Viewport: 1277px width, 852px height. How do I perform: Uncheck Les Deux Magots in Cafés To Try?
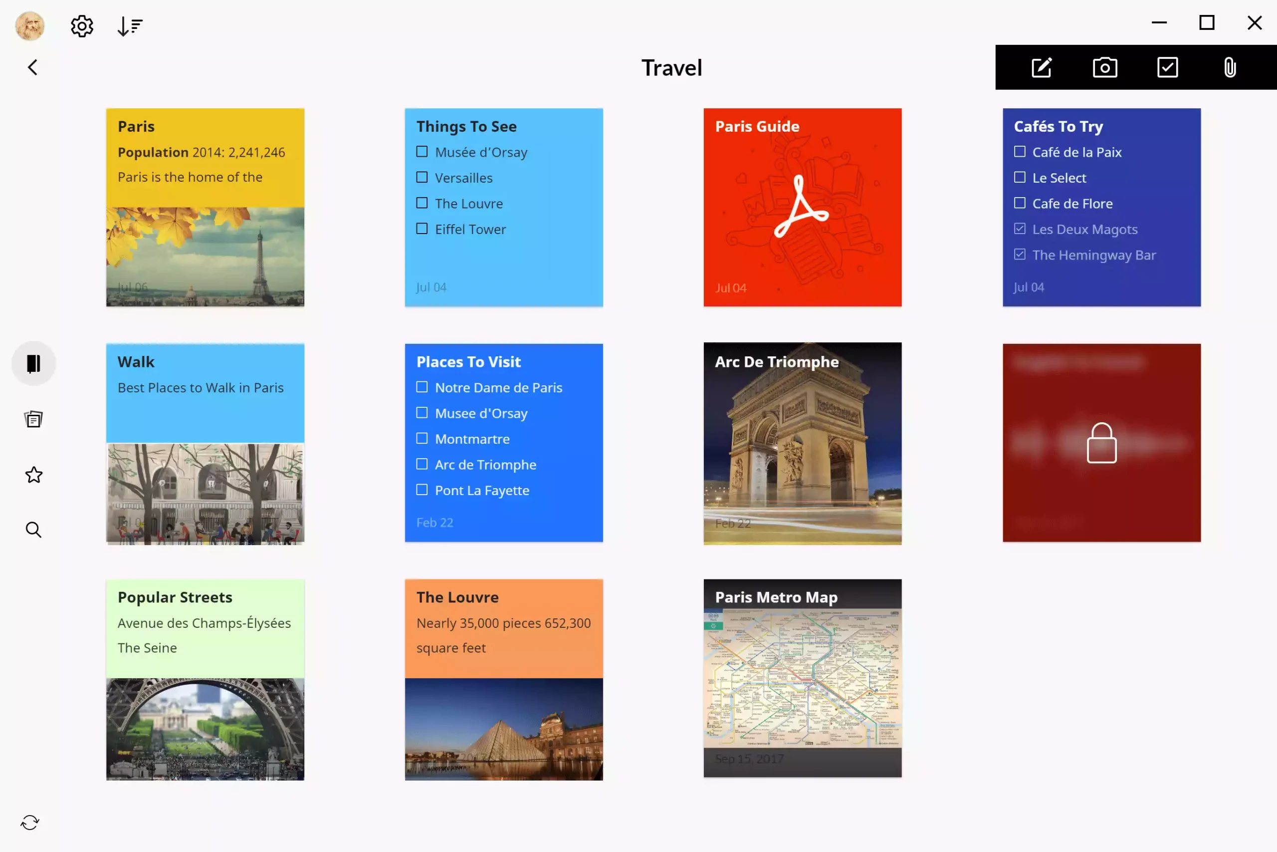tap(1019, 228)
